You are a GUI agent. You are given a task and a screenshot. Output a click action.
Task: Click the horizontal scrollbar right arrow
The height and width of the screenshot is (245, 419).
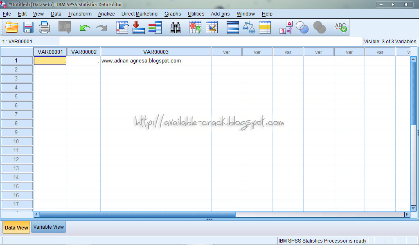[x=407, y=214]
